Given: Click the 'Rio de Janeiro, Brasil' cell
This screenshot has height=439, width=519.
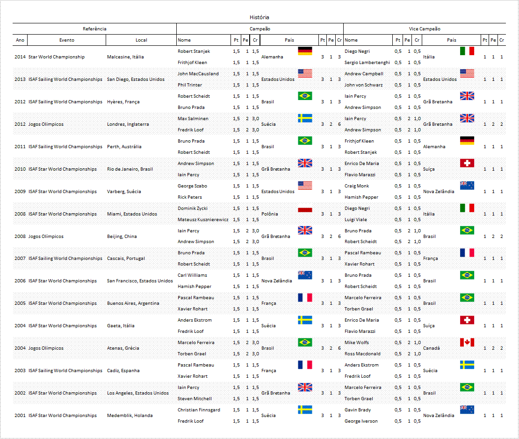Looking at the screenshot, I should pyautogui.click(x=130, y=169).
